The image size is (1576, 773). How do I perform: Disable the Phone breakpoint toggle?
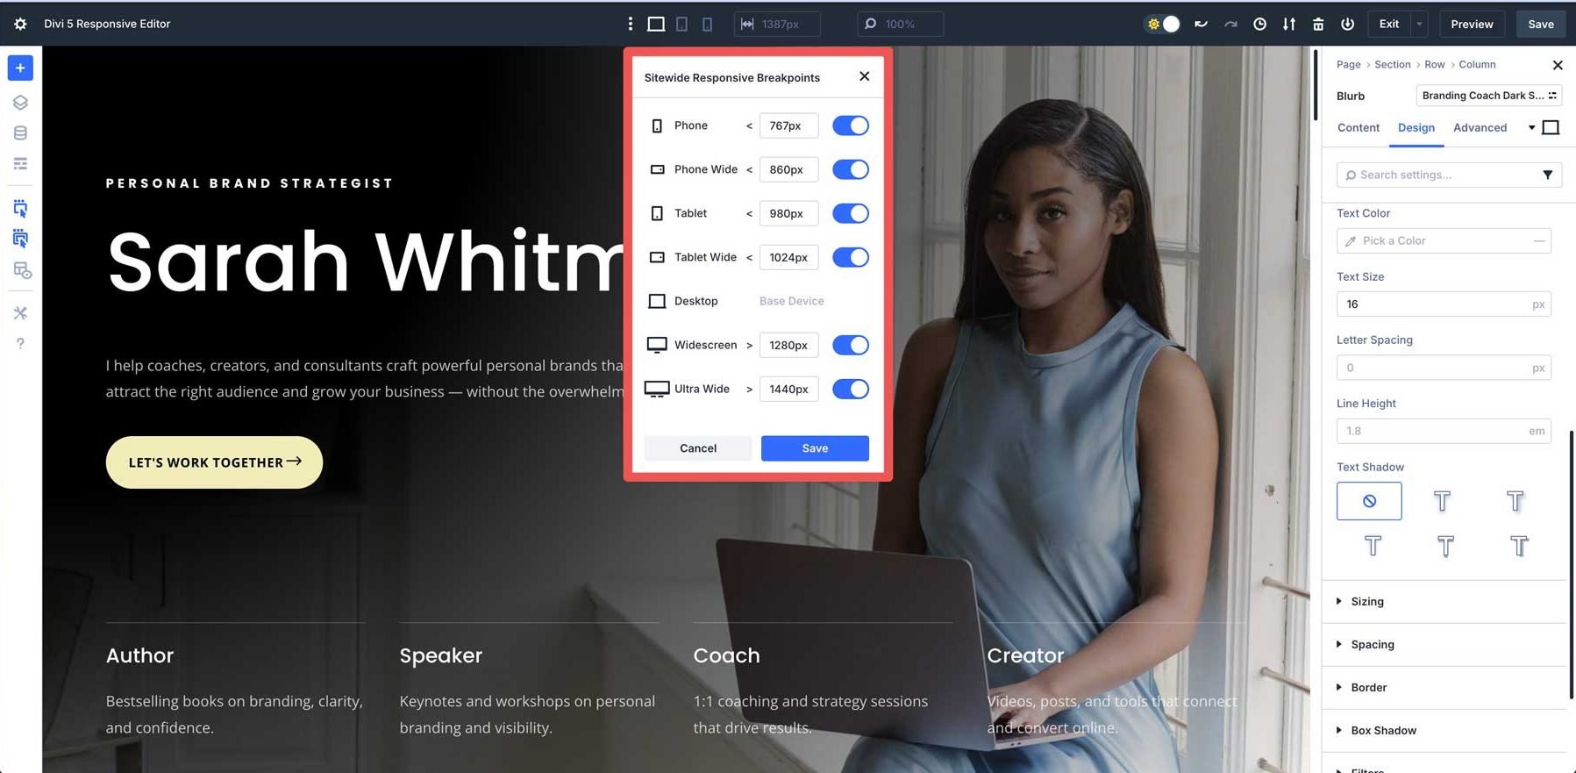pos(850,125)
